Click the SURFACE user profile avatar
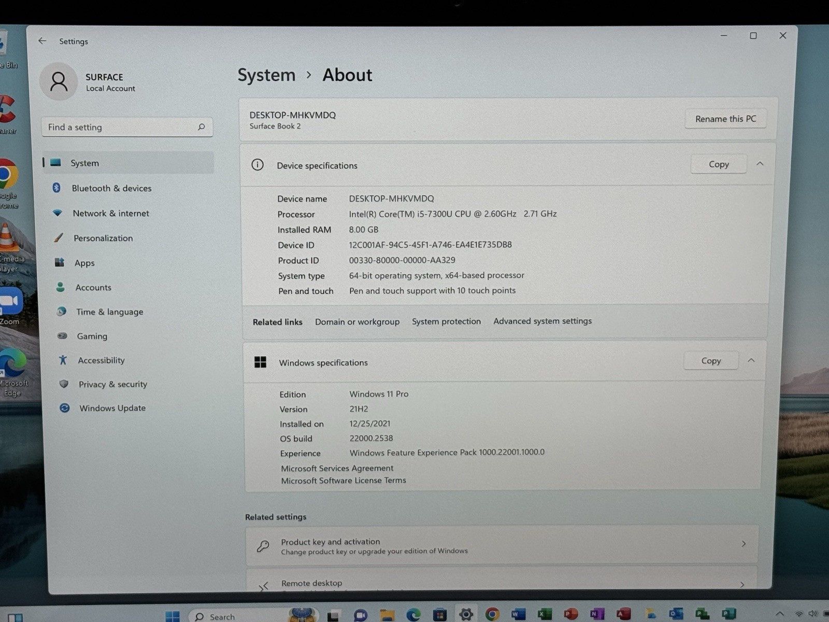829x622 pixels. pos(59,81)
